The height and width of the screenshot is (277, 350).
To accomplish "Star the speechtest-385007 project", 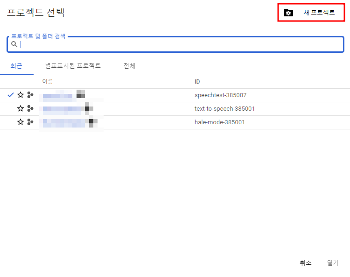I will pyautogui.click(x=21, y=95).
